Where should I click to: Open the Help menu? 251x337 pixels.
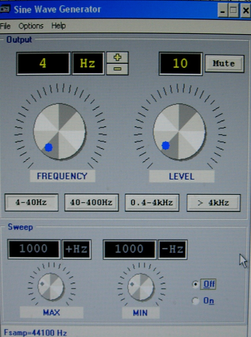(x=58, y=26)
